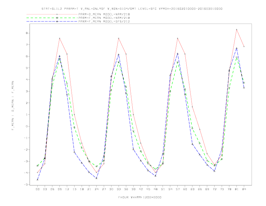Click x-axis tick label 63
This screenshot has width=266, height=206.
point(192,189)
